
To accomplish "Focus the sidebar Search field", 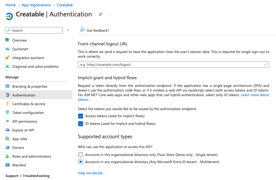I will (34, 30).
